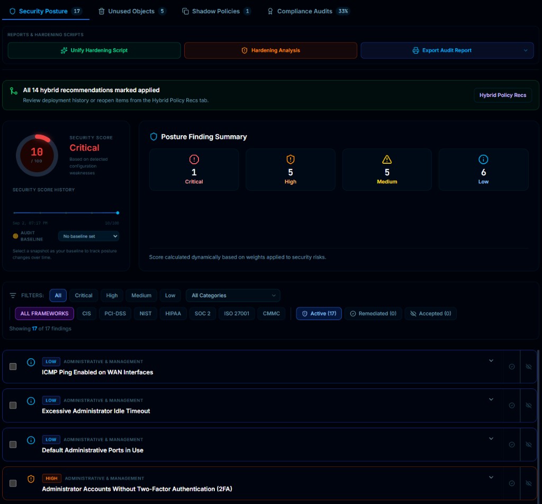Click the trash icon on Unused Objects tab
The height and width of the screenshot is (504, 542).
101,11
